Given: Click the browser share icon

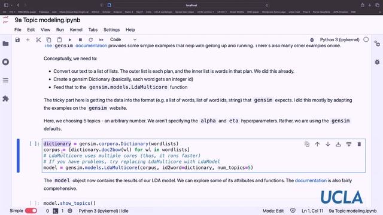Looking at the screenshot, I should click(x=363, y=5).
